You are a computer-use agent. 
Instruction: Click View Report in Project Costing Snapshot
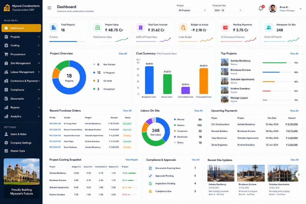(132, 160)
